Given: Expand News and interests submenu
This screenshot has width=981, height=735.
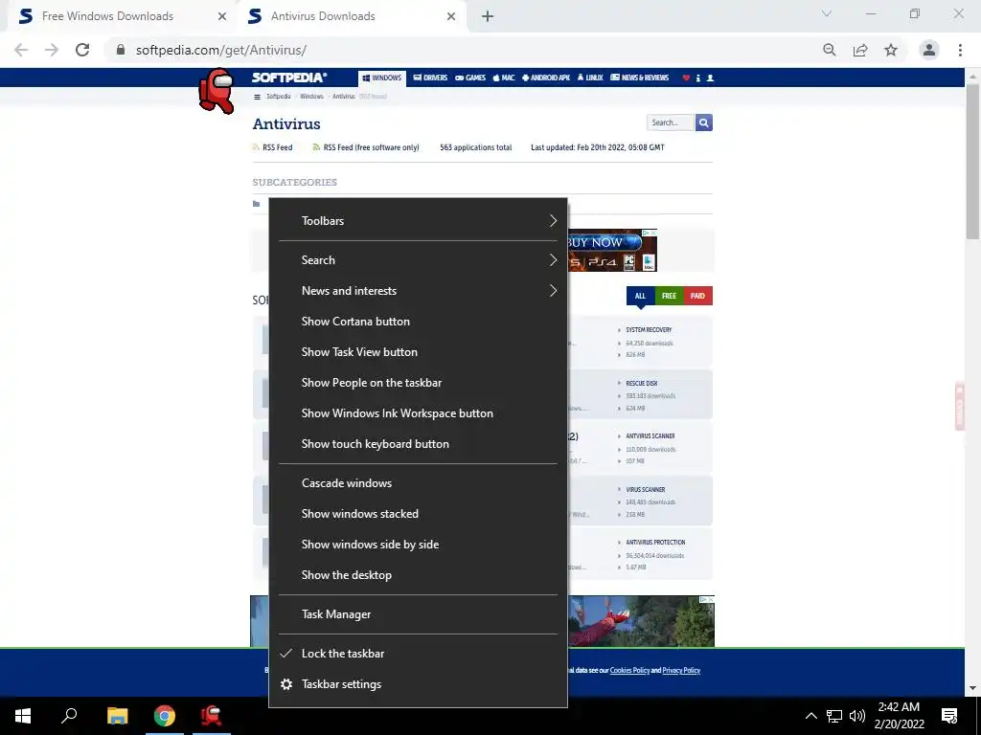Looking at the screenshot, I should [418, 291].
